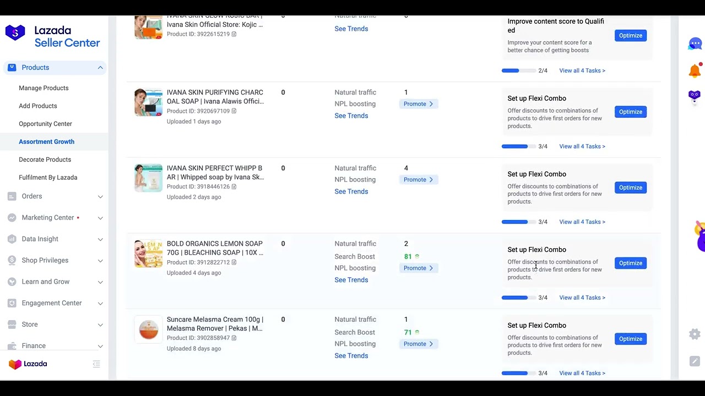Click the sidebar collapse icon beside Lazada logo
705x396 pixels.
coord(96,364)
